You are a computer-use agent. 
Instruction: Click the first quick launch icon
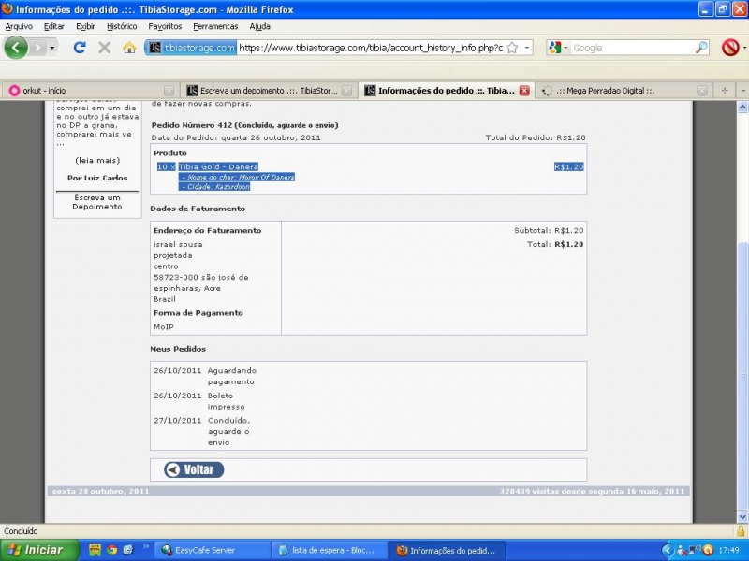tap(95, 550)
